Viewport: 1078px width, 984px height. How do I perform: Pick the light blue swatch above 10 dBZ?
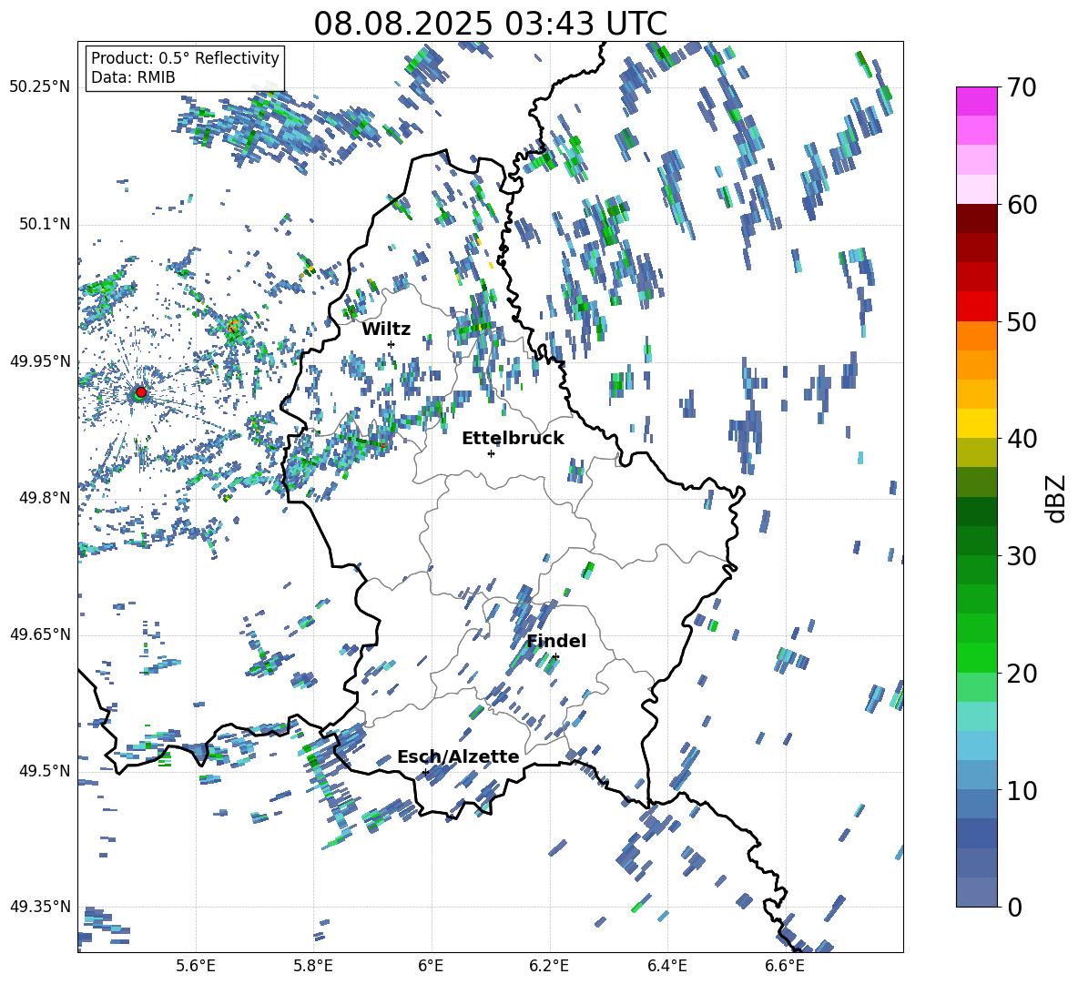point(976,746)
